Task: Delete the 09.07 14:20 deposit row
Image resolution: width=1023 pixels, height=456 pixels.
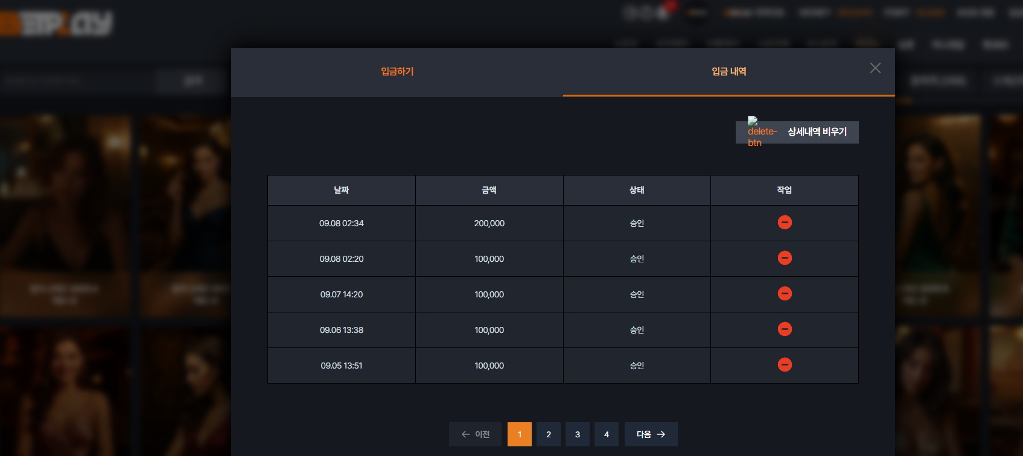Action: point(785,294)
